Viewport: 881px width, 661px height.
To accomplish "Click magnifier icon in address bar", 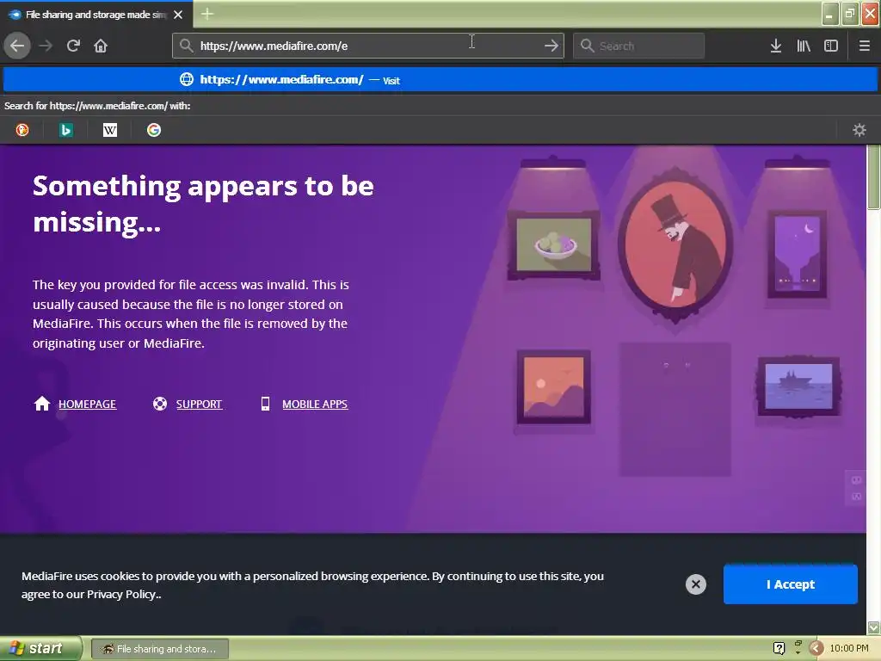I will pos(186,46).
